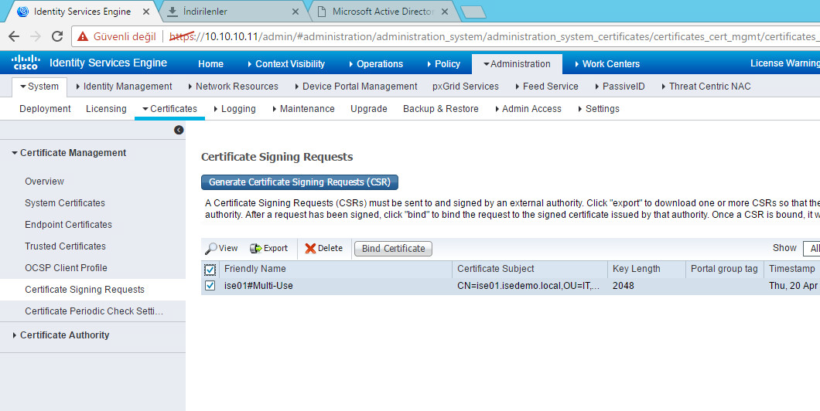Open the Overview sidebar link

(44, 182)
